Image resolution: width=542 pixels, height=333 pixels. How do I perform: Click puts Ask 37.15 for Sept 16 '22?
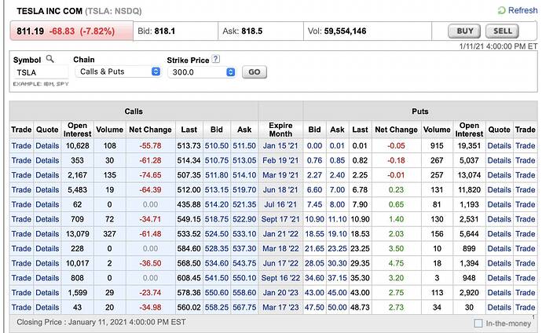337,278
